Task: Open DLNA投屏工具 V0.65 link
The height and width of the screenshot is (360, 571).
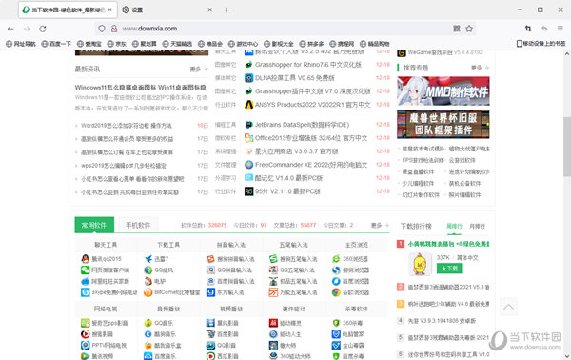Action: tap(295, 78)
